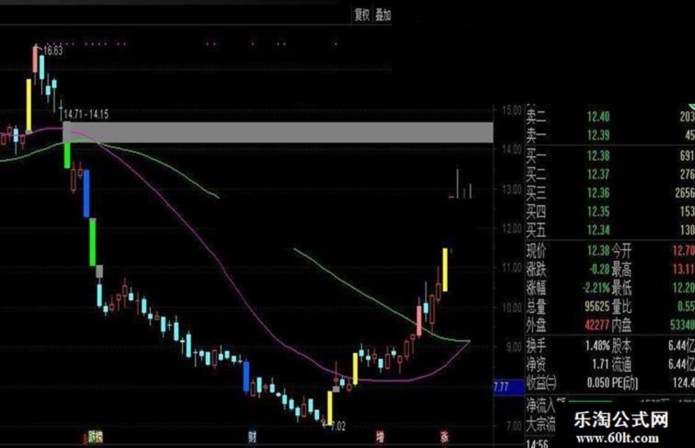
Task: Click the 12.00 price axis value
Action: coord(511,229)
